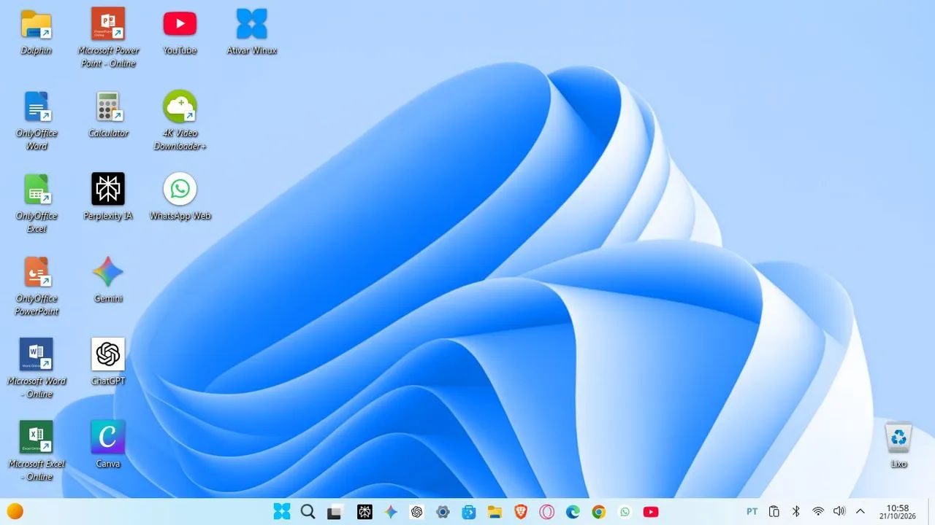Screen dimensions: 935x525
Task: Select the Microsoft Word - Online shortcut
Action: click(x=36, y=354)
